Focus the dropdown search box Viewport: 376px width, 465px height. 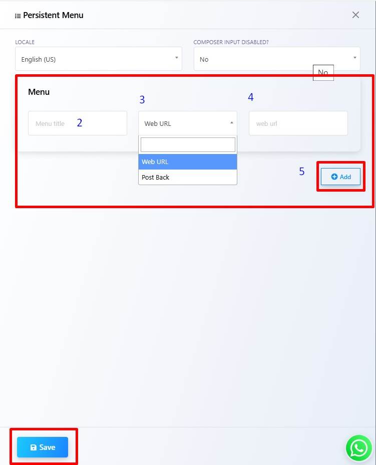pos(188,145)
